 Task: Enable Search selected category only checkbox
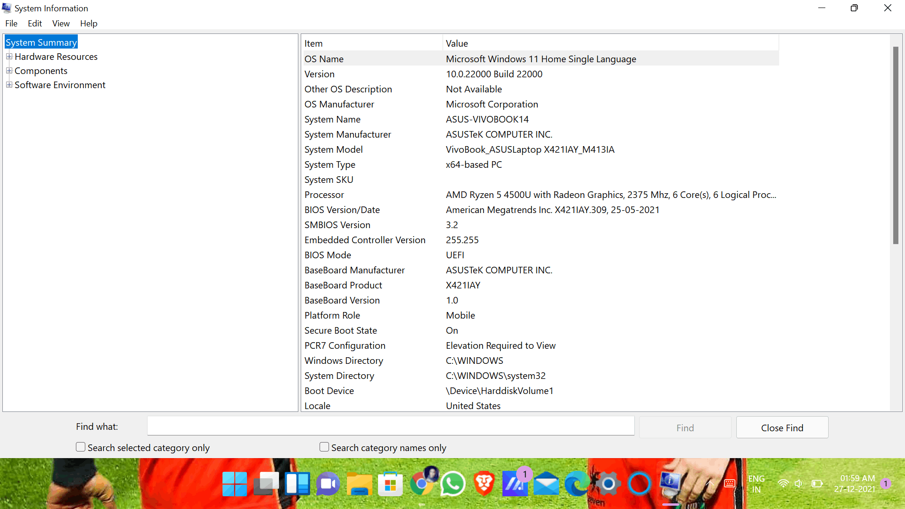coord(80,447)
